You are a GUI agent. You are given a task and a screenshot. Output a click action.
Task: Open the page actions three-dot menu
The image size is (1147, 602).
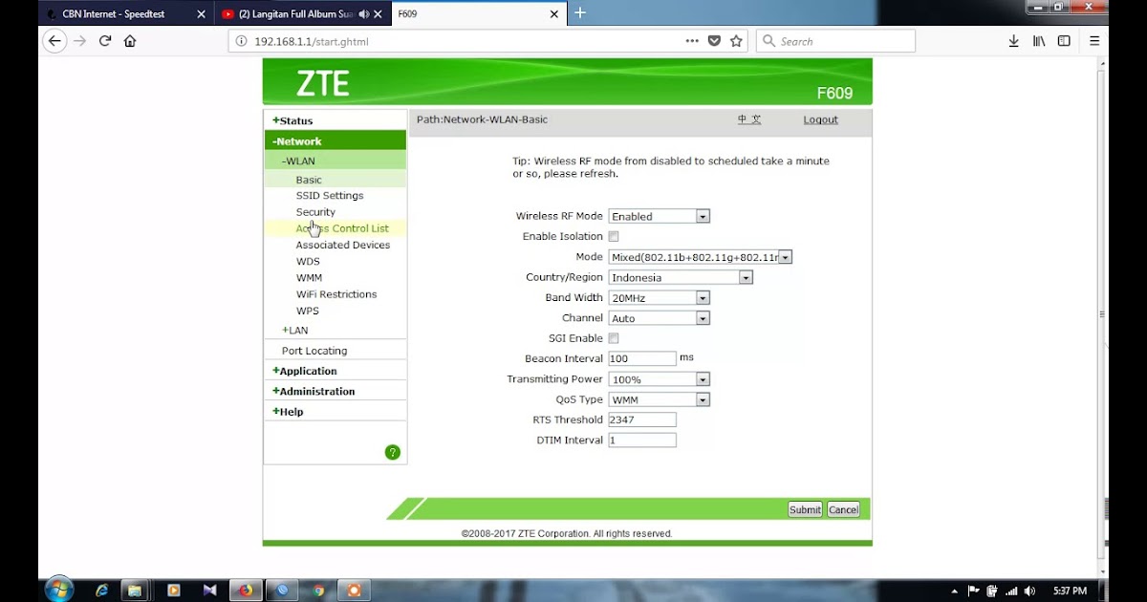click(x=692, y=41)
